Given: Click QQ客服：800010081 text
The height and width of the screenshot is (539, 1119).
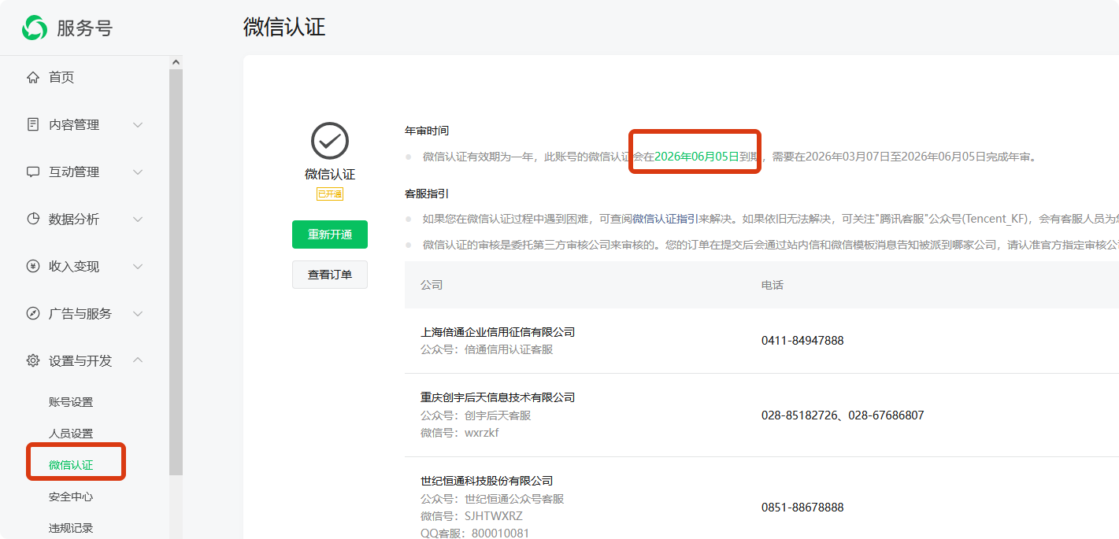Looking at the screenshot, I should click(475, 533).
